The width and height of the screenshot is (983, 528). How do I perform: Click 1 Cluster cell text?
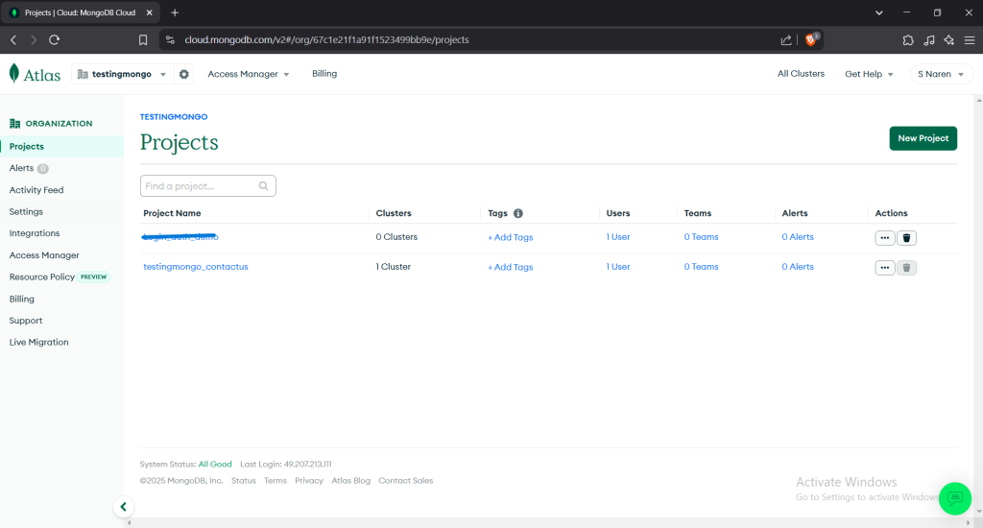pyautogui.click(x=393, y=267)
